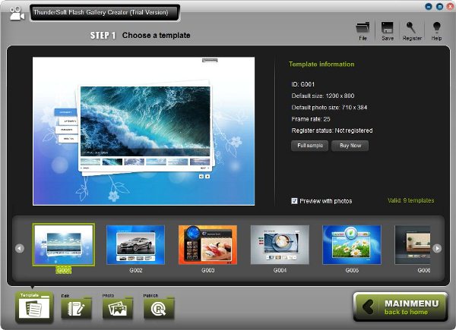This screenshot has width=456, height=330.
Task: Select the G002 car template thumbnail
Action: tap(135, 245)
